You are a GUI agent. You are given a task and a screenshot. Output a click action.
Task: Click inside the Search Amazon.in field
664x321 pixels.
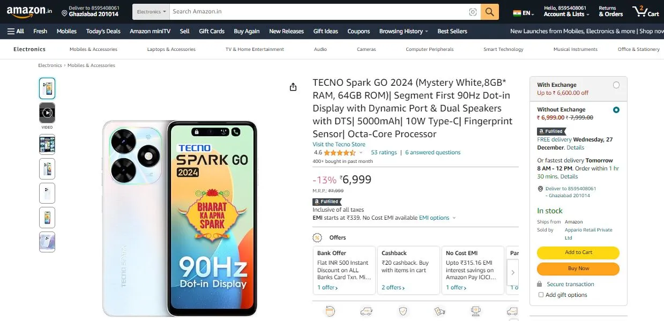318,11
